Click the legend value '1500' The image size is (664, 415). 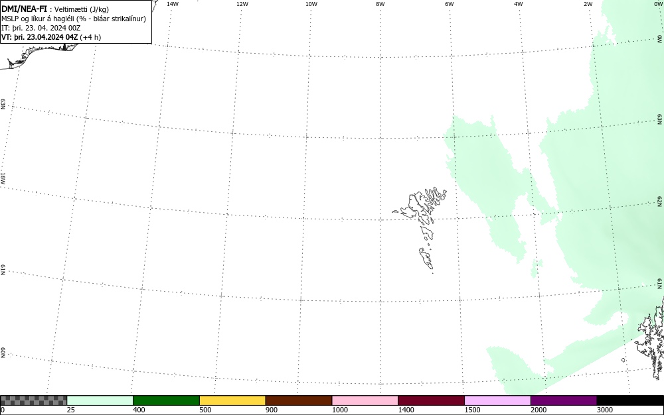click(472, 410)
